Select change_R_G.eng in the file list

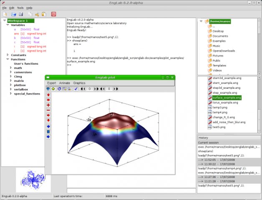pyautogui.click(x=224, y=117)
